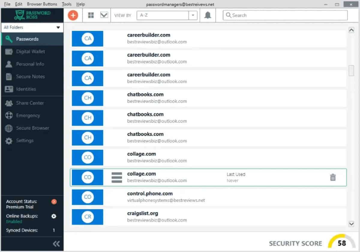Open the notifications bell icon
The image size is (360, 252).
click(x=207, y=15)
